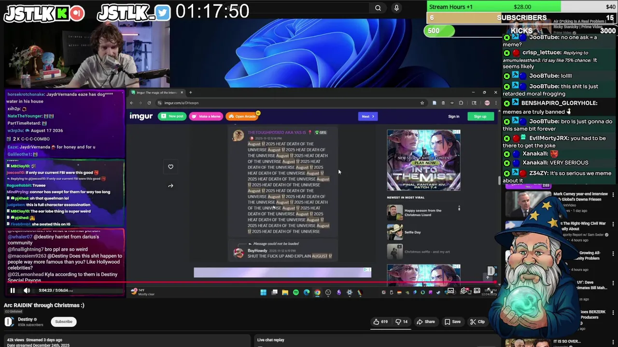The width and height of the screenshot is (618, 347).
Task: Click imgur Make a Meme button
Action: pos(206,116)
